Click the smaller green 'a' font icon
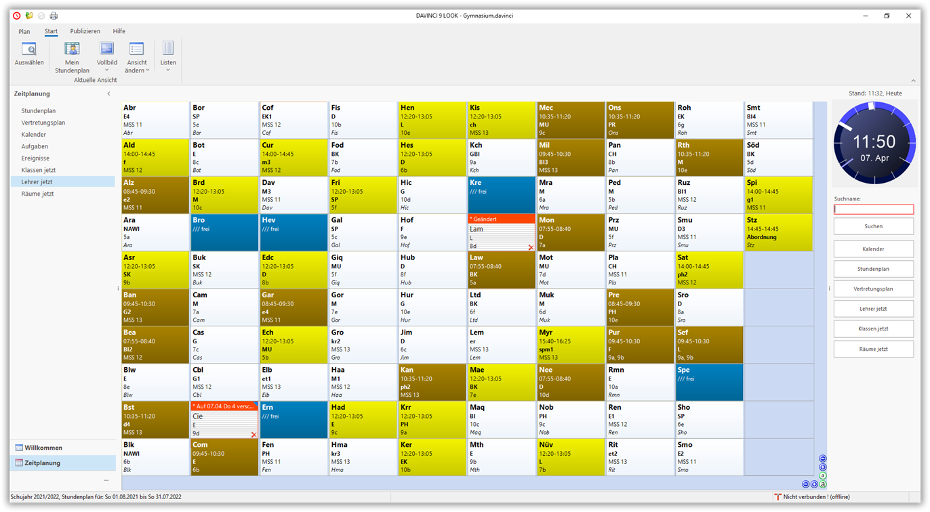930x512 pixels. 823,475
